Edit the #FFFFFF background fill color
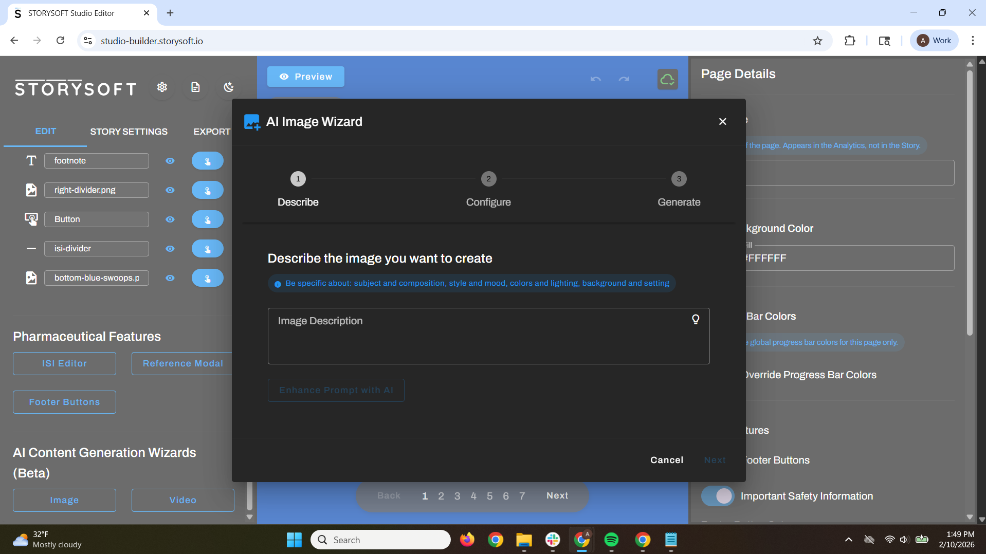The height and width of the screenshot is (554, 986). (x=848, y=257)
